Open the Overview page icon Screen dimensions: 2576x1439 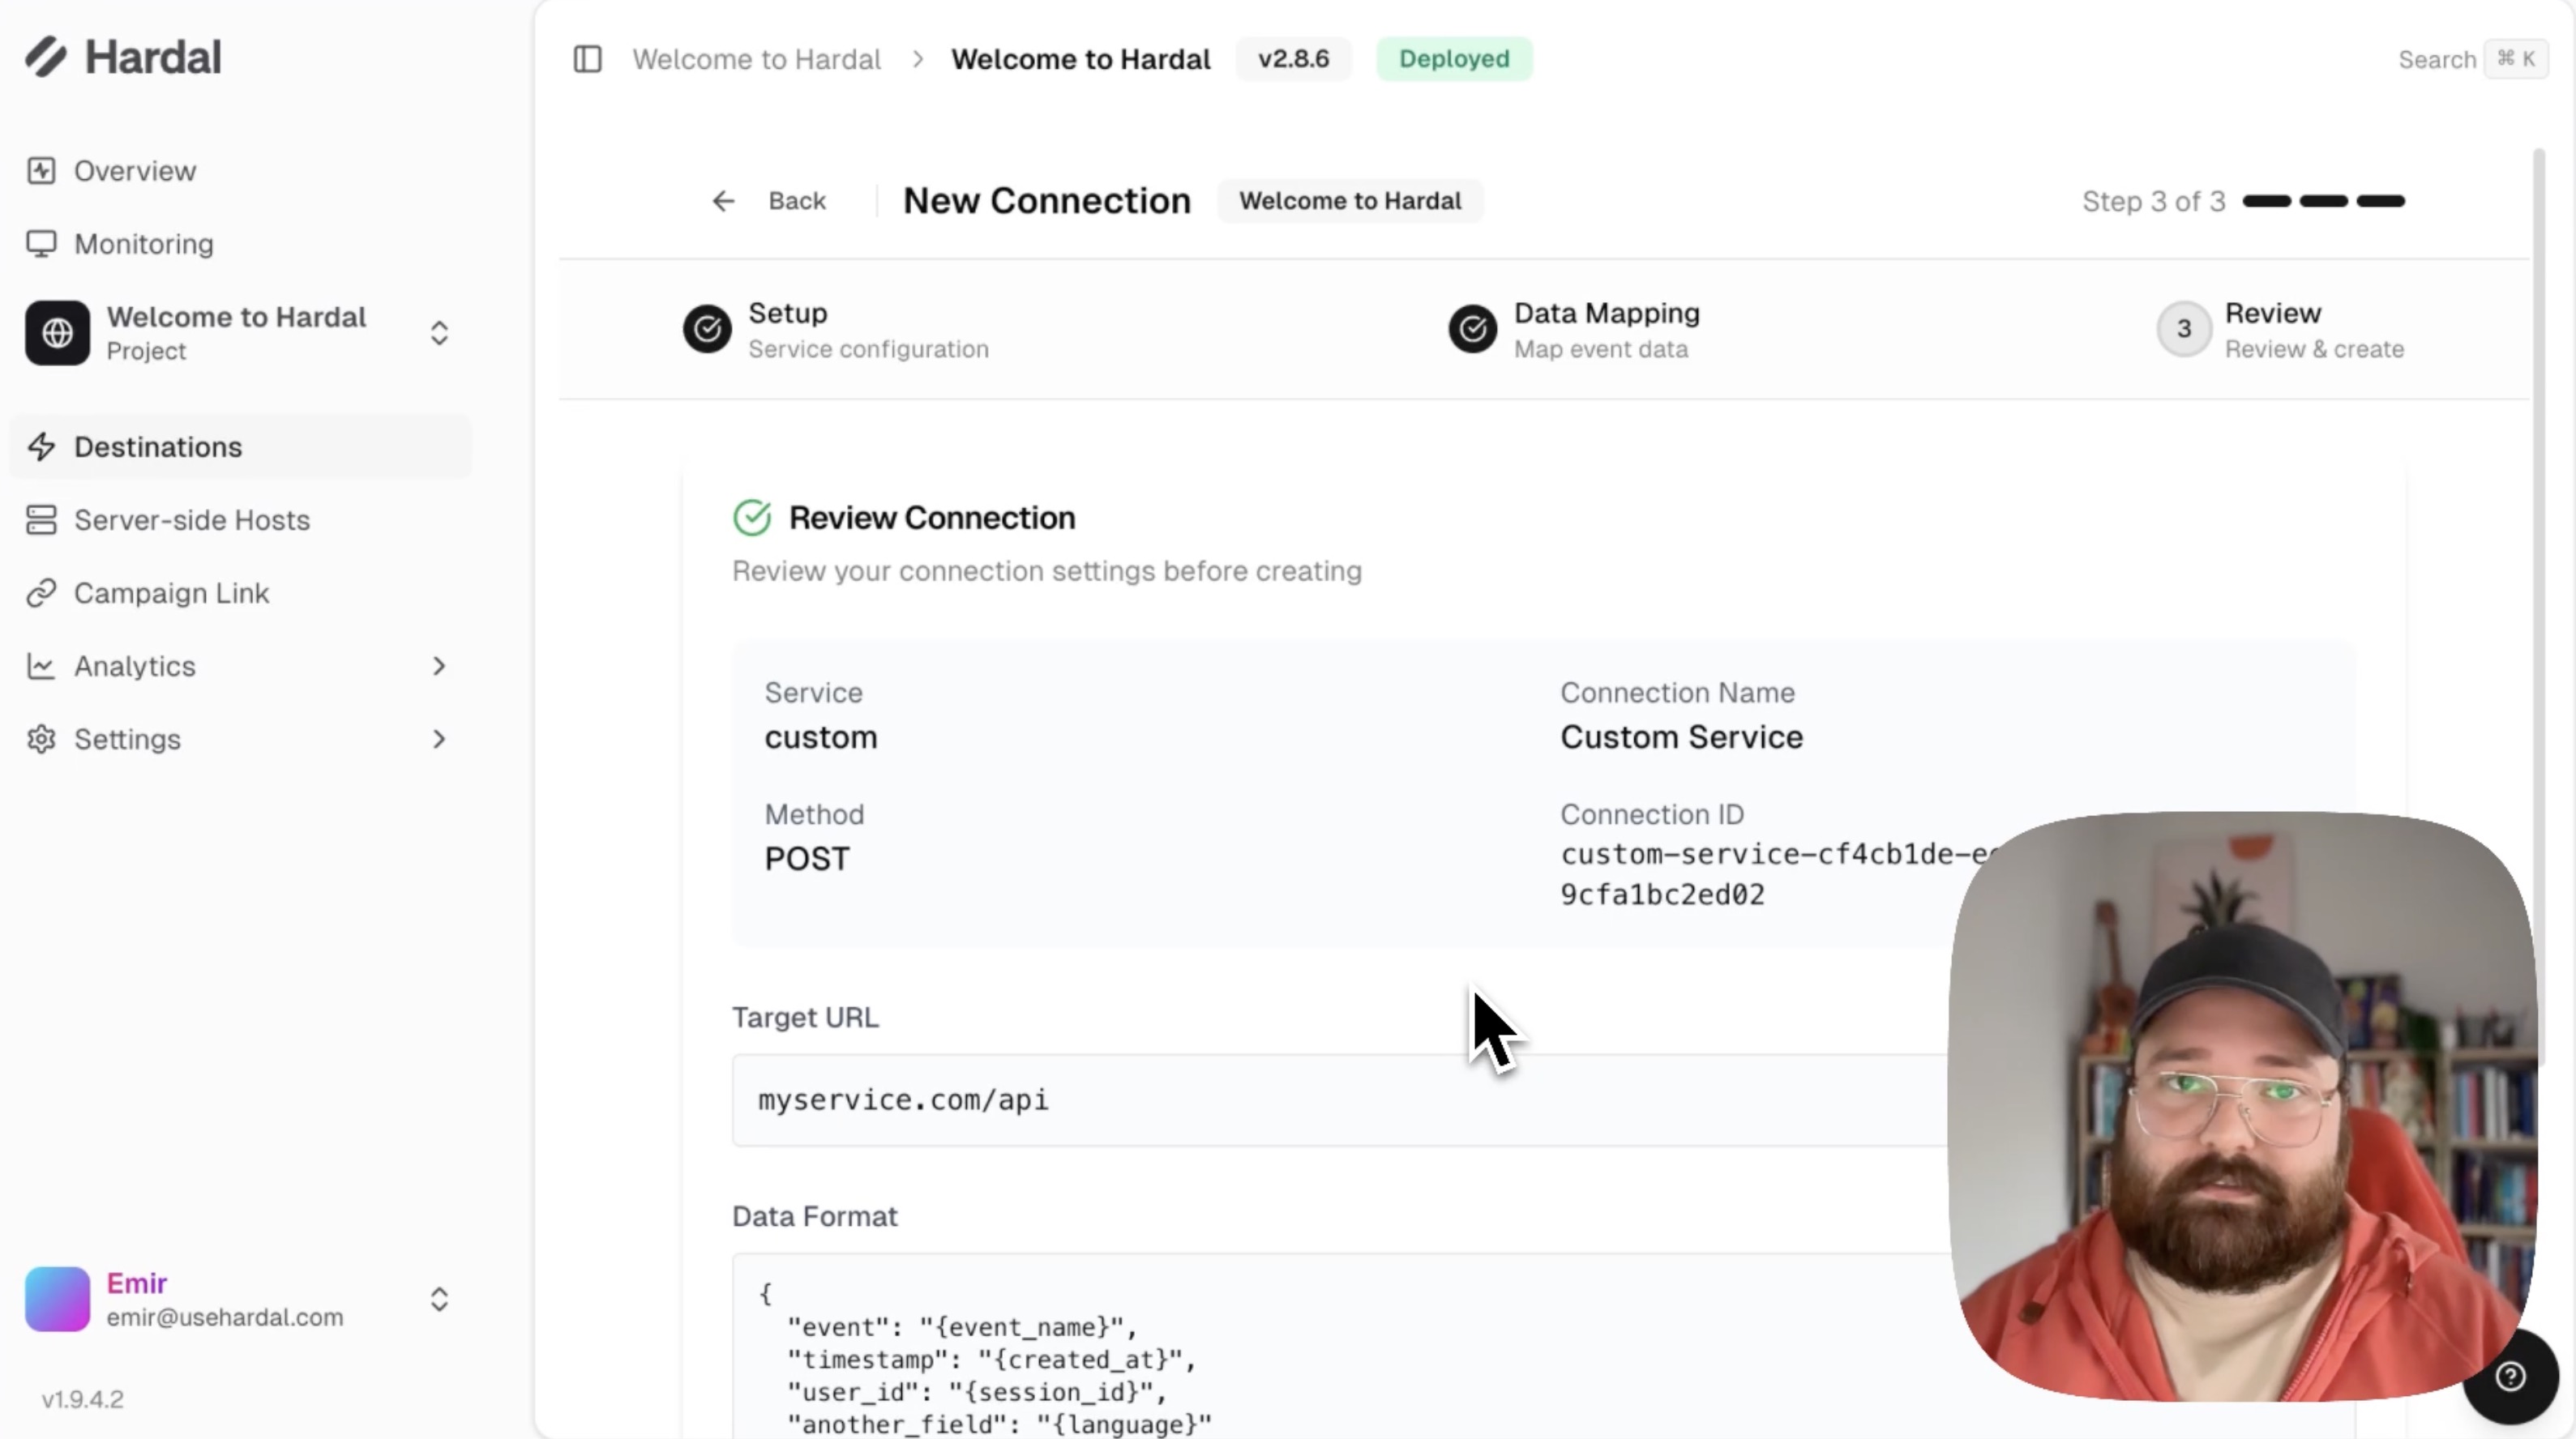41,171
